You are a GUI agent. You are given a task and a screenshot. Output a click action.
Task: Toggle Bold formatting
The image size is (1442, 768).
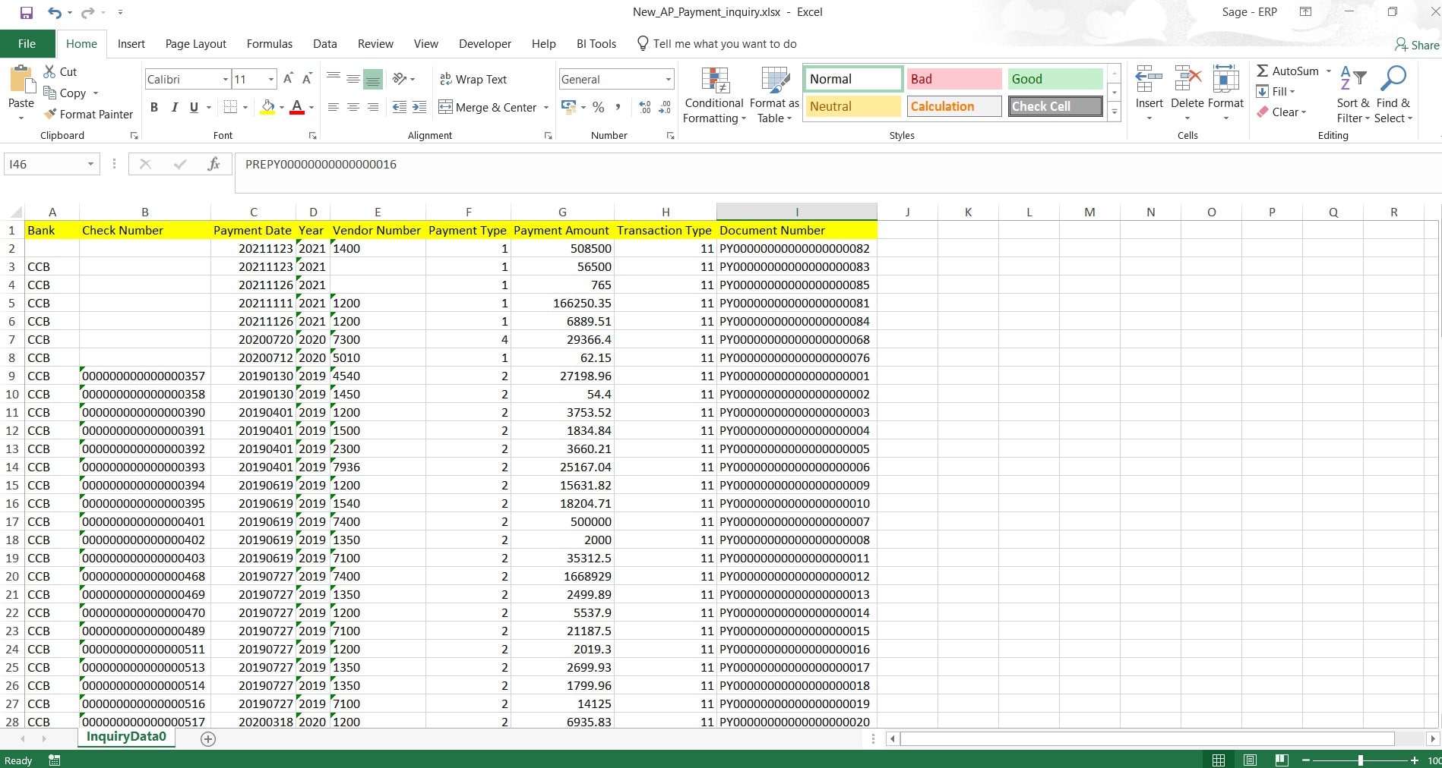[154, 107]
